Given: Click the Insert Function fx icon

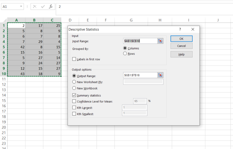Looking at the screenshot, I should pyautogui.click(x=51, y=6).
